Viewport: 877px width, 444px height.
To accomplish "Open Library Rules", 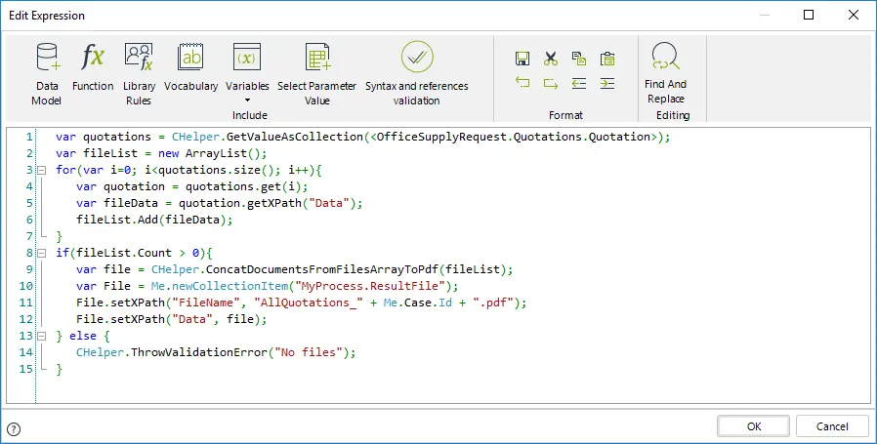I will pyautogui.click(x=139, y=74).
